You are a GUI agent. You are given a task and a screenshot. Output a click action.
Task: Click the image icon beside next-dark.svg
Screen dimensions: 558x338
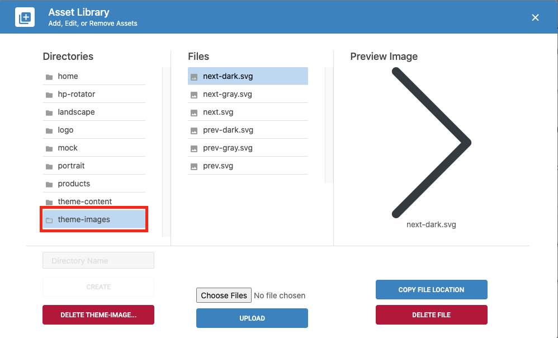(x=193, y=76)
